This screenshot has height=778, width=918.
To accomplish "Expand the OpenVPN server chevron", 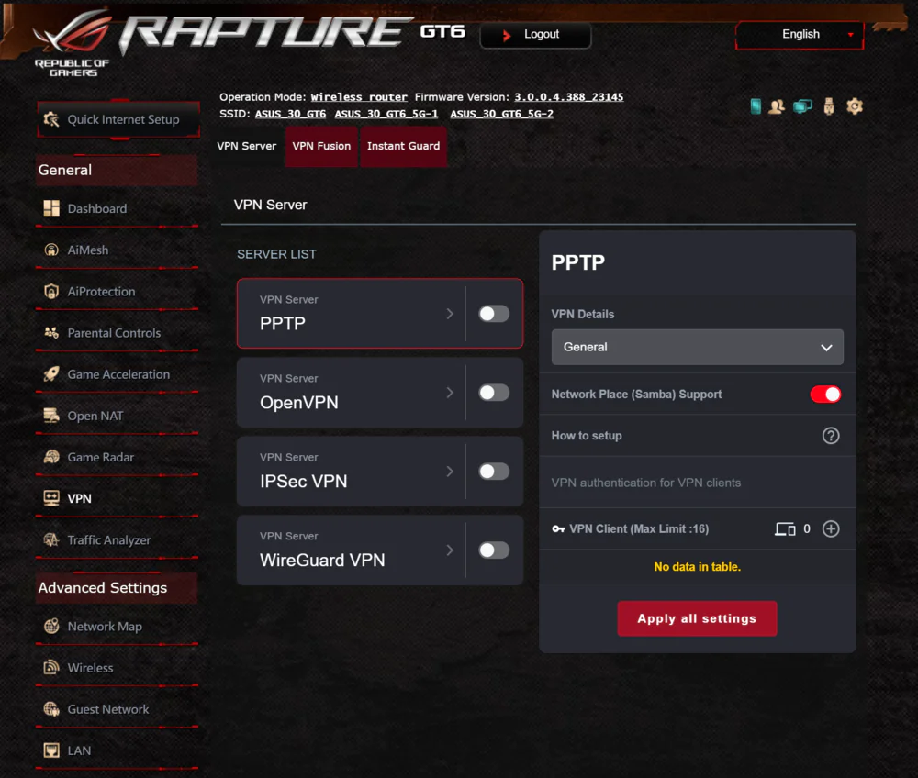I will click(450, 393).
